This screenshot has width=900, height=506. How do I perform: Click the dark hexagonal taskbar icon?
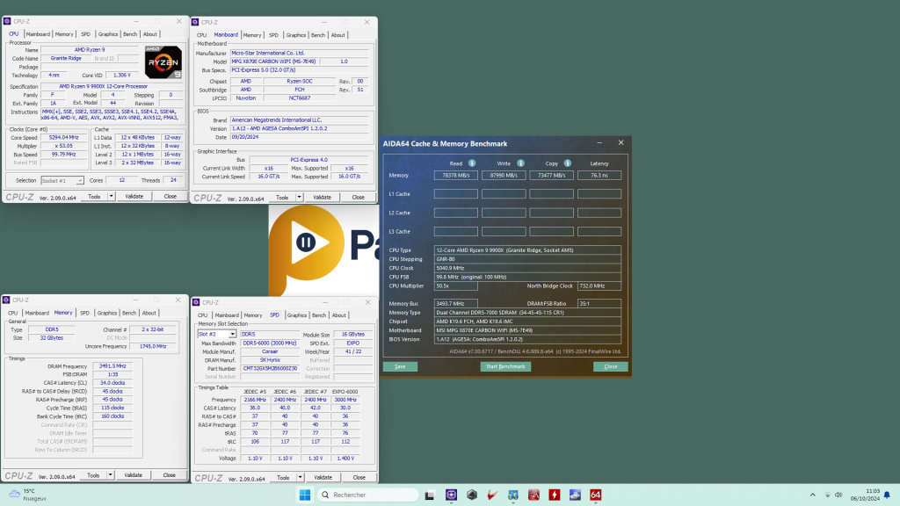(471, 495)
